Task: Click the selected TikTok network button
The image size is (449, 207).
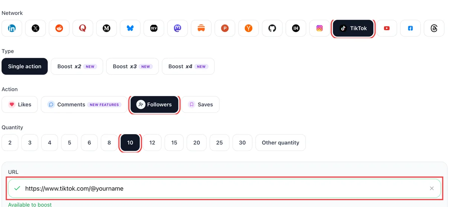Action: click(x=353, y=28)
